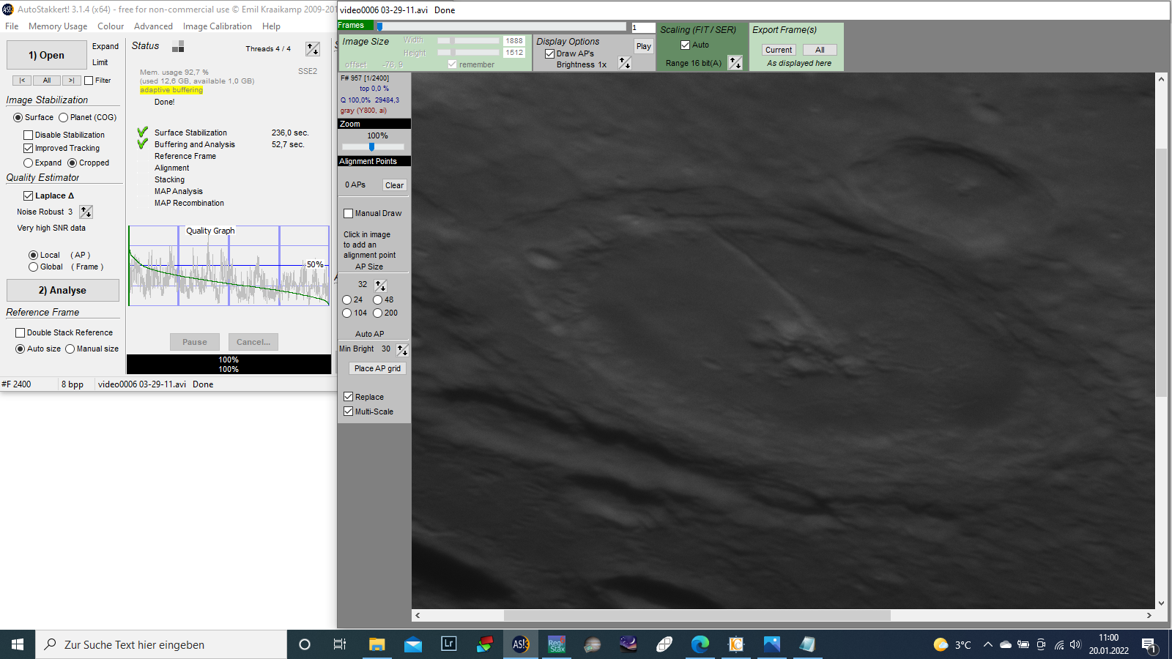Enable Manual Draw checkbox

coord(349,213)
